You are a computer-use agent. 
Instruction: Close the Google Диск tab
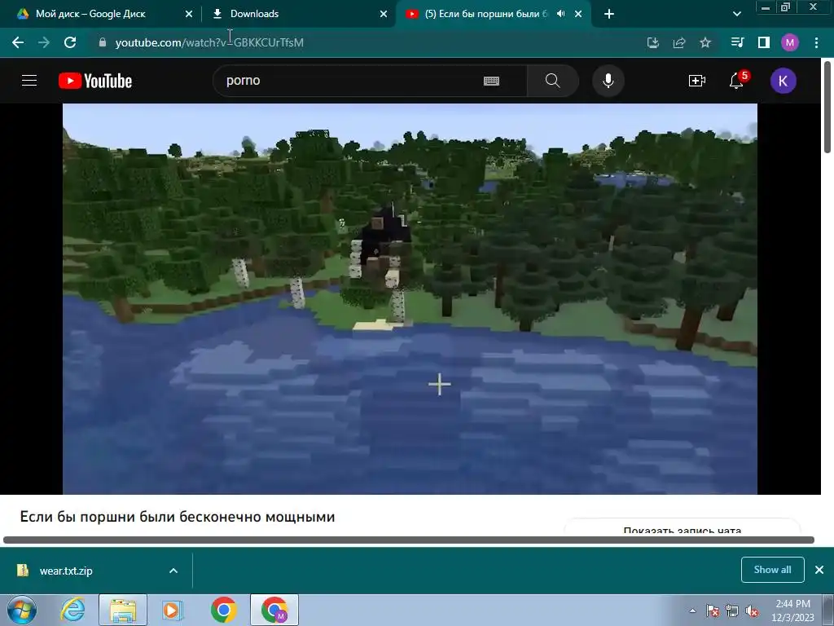189,14
